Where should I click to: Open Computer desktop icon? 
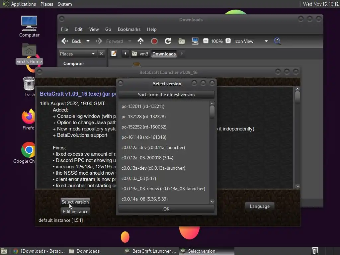click(29, 27)
